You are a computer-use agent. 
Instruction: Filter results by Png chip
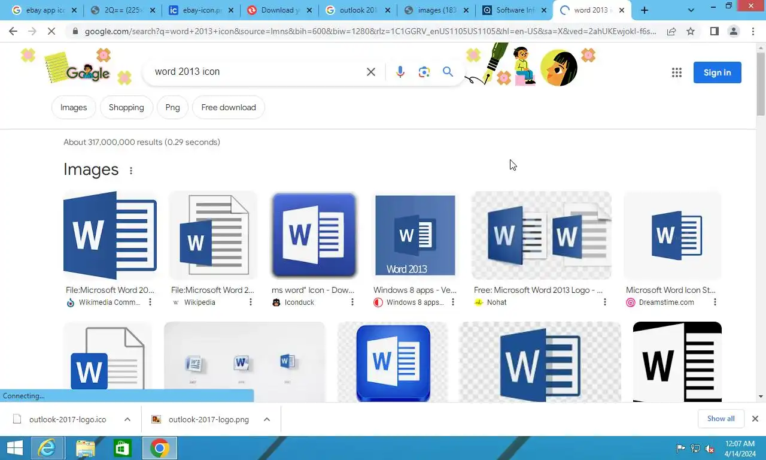coord(172,107)
